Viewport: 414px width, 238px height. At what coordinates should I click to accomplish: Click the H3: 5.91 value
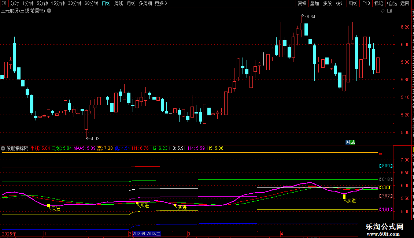178,148
